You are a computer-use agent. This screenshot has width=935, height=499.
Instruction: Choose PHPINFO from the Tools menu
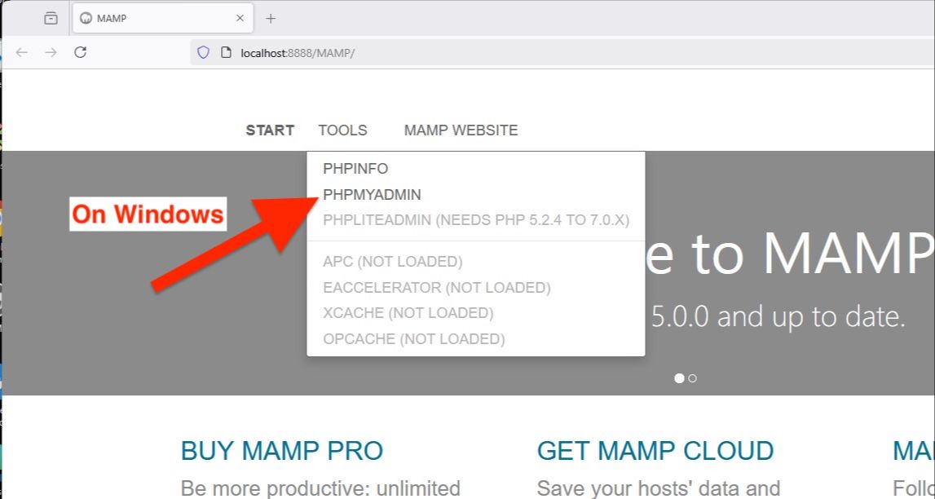click(x=355, y=169)
